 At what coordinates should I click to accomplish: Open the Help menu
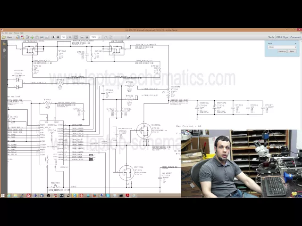pos(22,33)
